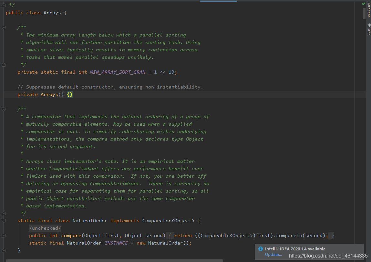Click the MIN_ARRAY_SORT_GRAN constant name

118,72
